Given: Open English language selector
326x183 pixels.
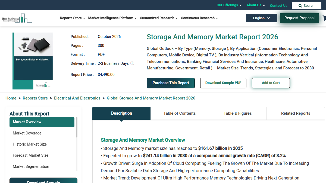Looking at the screenshot, I should click(x=261, y=18).
